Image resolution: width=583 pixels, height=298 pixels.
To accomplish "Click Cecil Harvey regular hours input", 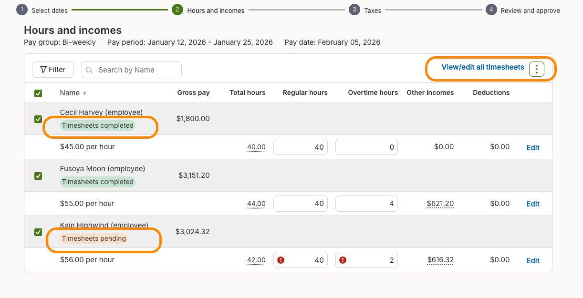I will 301,147.
